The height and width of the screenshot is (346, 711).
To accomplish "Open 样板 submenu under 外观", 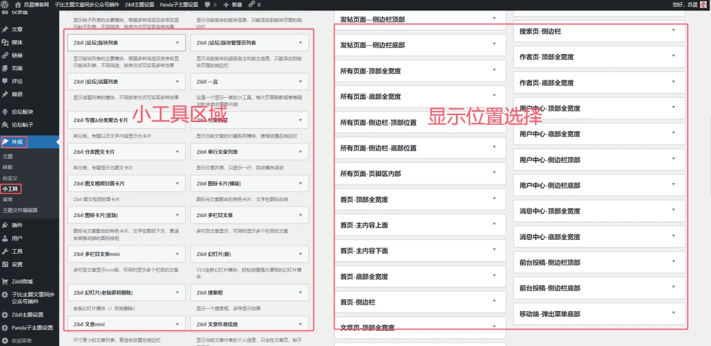I will tap(7, 167).
